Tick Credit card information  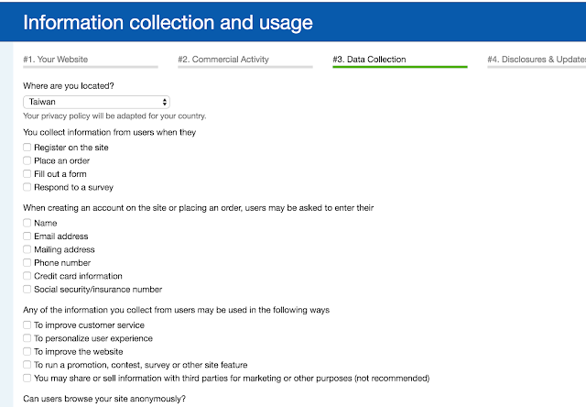tap(27, 276)
